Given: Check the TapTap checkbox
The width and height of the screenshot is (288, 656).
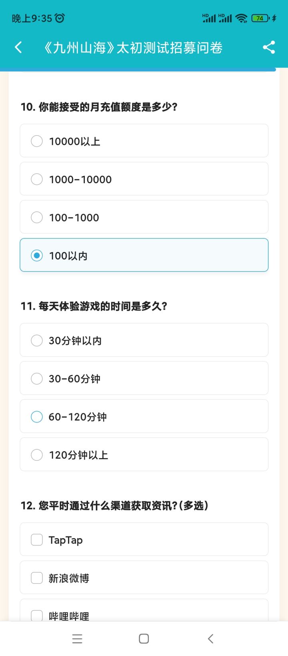Looking at the screenshot, I should pyautogui.click(x=37, y=540).
